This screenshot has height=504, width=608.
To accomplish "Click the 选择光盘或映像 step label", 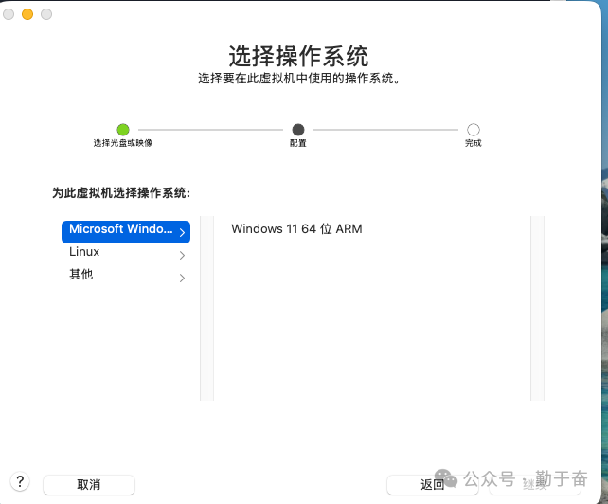I will (123, 143).
